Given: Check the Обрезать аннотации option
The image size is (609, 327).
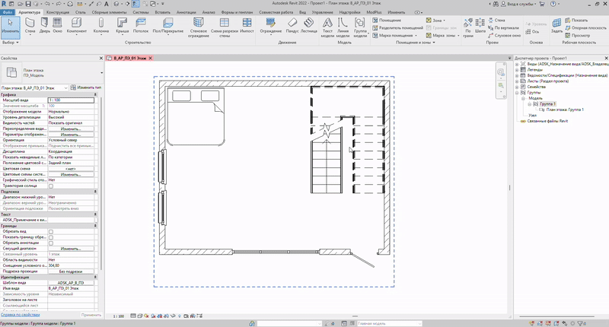Looking at the screenshot, I should click(51, 243).
